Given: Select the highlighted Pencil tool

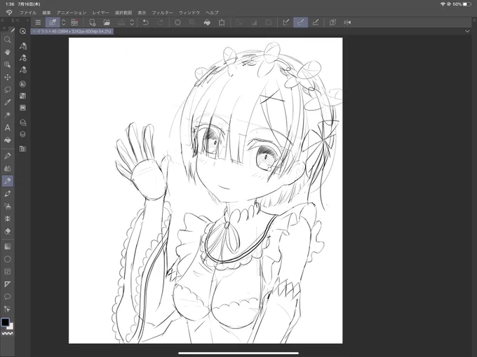Looking at the screenshot, I should [x=8, y=181].
